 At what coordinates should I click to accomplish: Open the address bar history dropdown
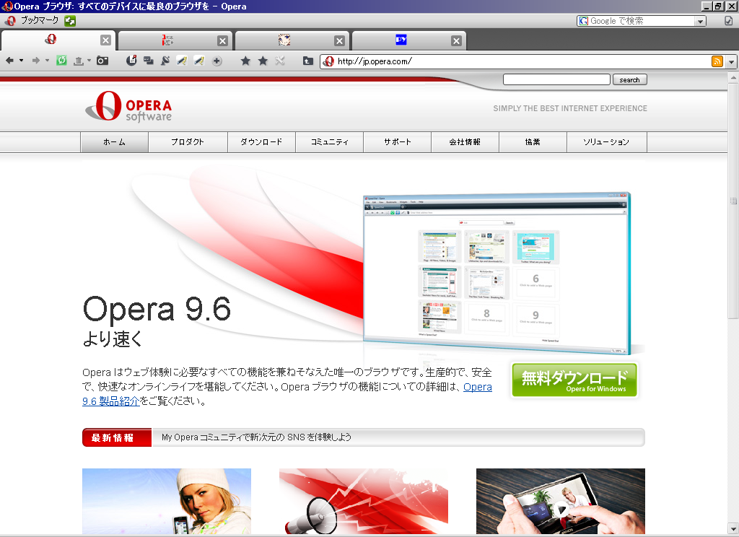coord(731,62)
